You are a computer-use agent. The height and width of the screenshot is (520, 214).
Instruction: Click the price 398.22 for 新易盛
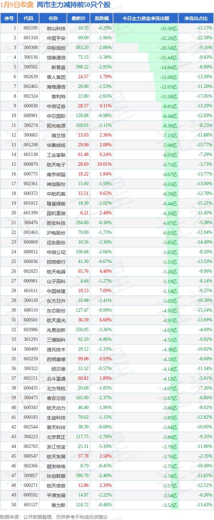82,67
